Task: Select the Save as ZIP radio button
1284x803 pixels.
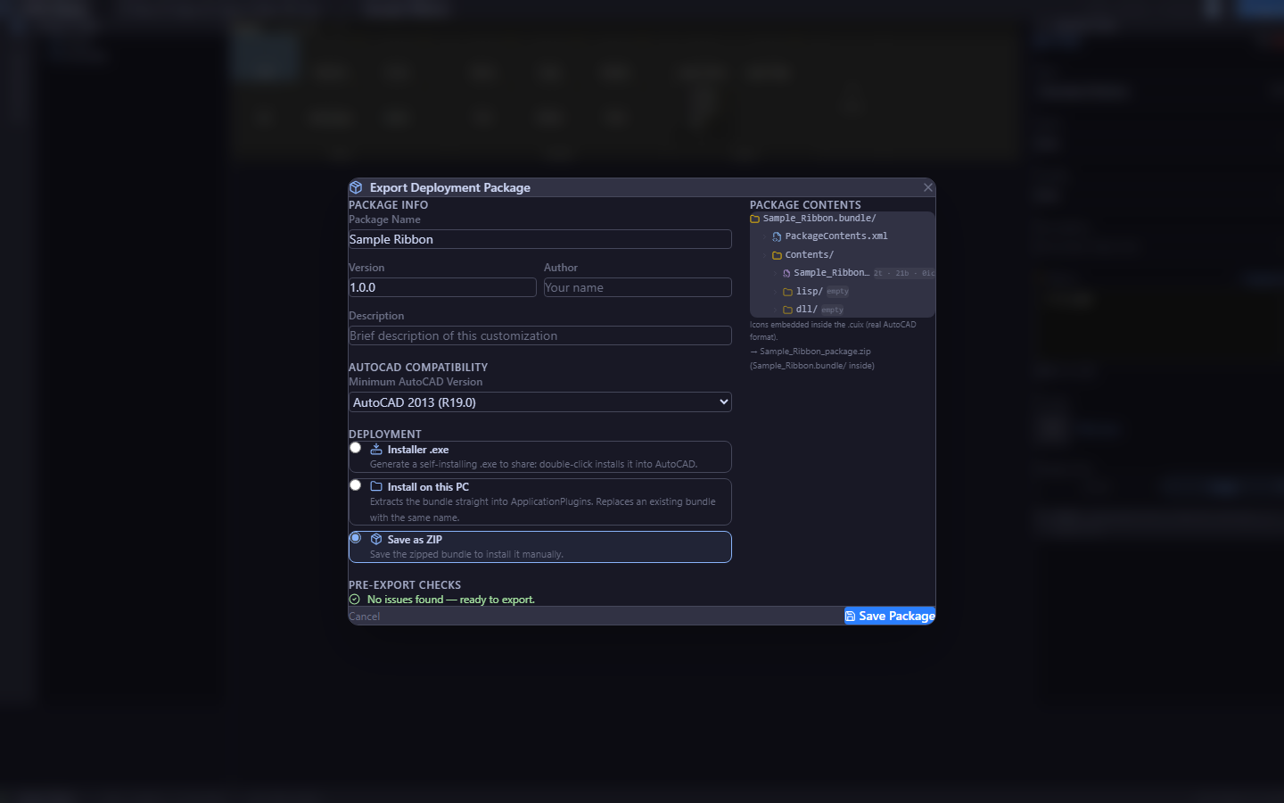Action: [x=355, y=538]
